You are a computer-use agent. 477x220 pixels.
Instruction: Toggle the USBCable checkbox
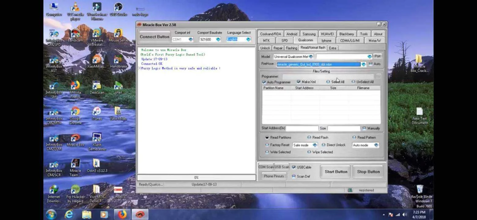294,167
